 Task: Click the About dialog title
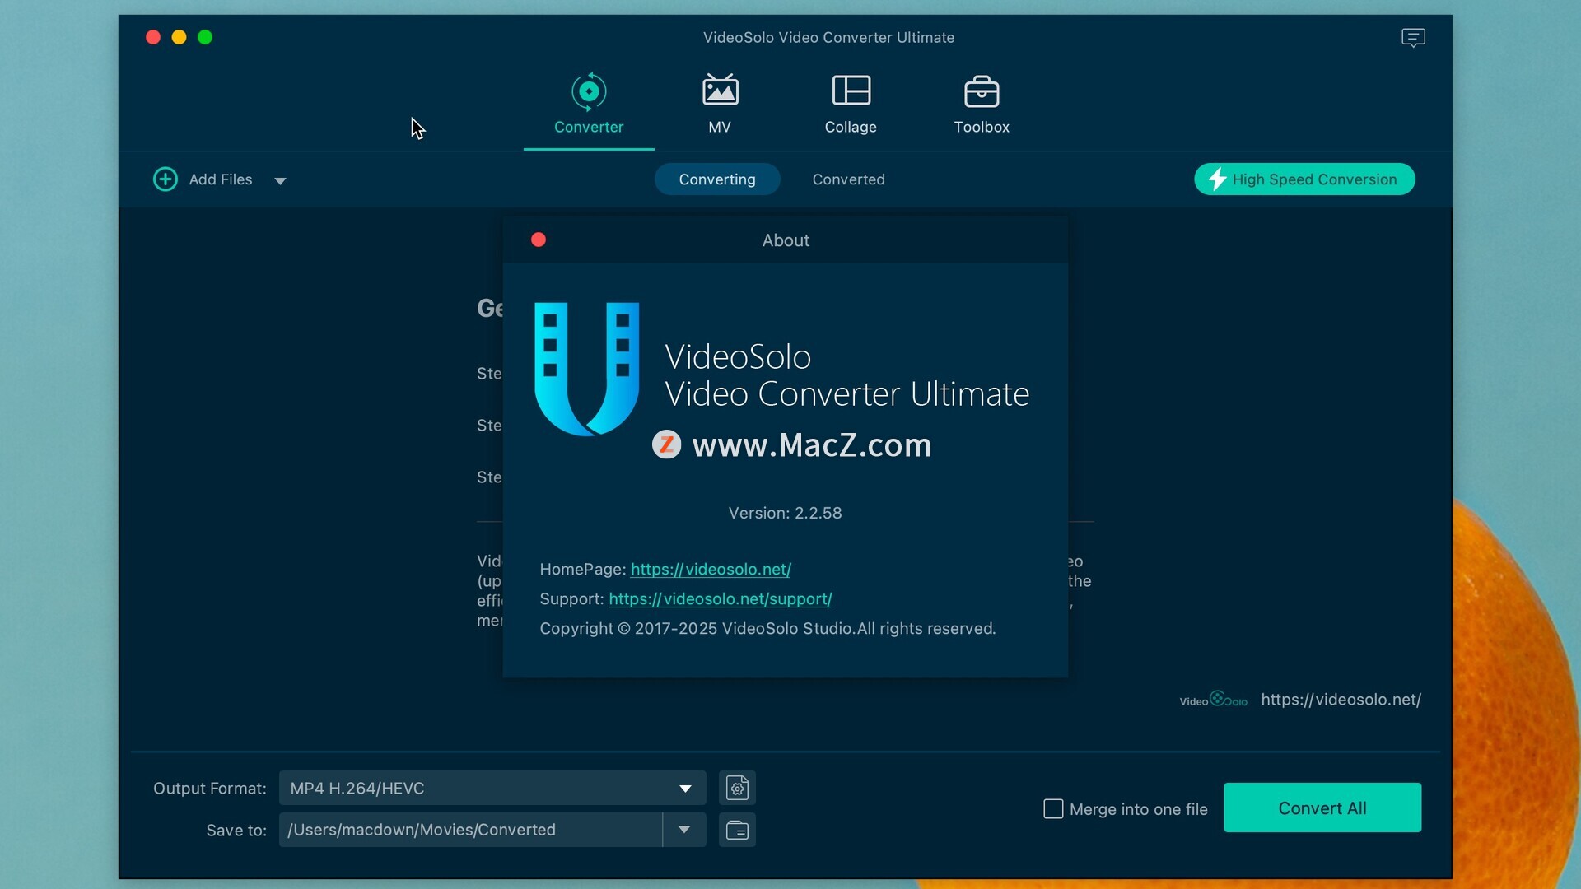click(x=786, y=240)
